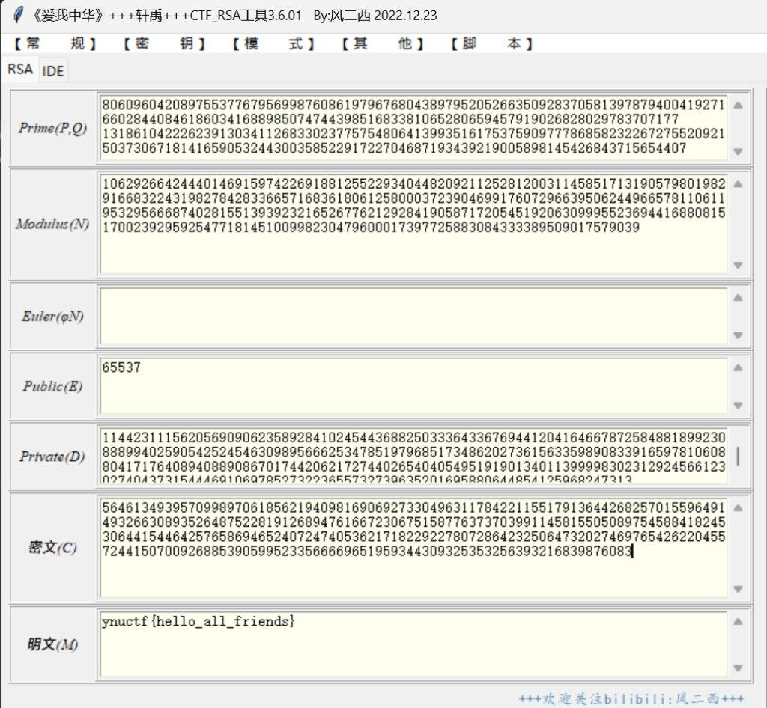Click scroll down arrow in Modulus(N) field

click(x=738, y=266)
